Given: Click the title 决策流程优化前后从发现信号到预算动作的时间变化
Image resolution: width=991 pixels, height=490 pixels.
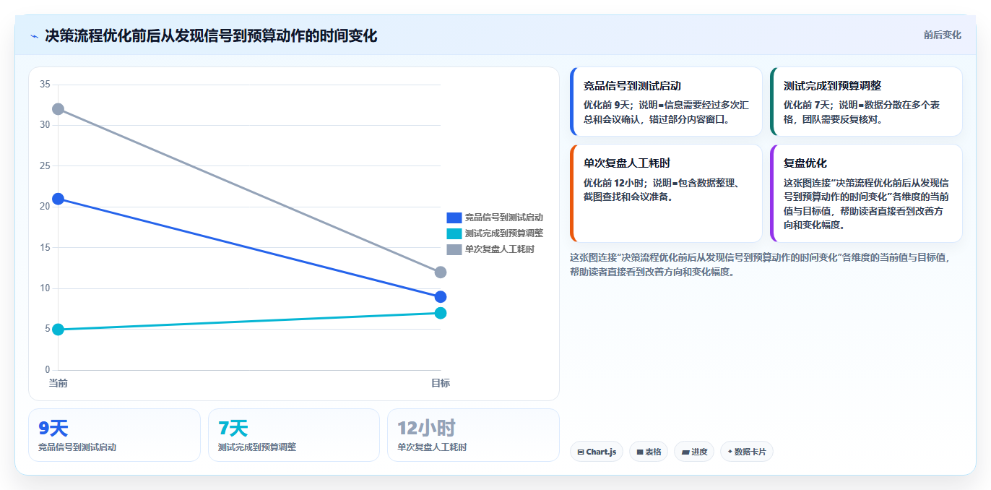Looking at the screenshot, I should pos(211,35).
